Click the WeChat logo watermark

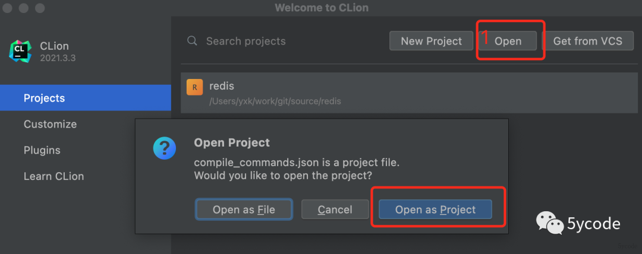[x=550, y=223]
